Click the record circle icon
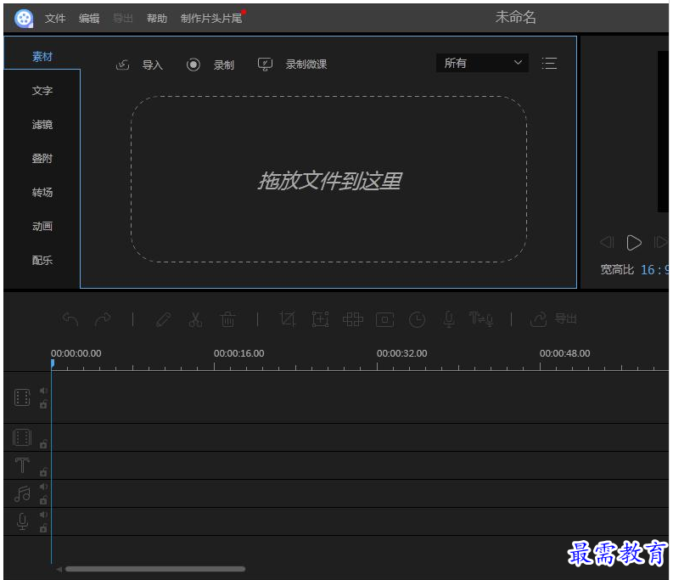673x580 pixels. pyautogui.click(x=193, y=65)
